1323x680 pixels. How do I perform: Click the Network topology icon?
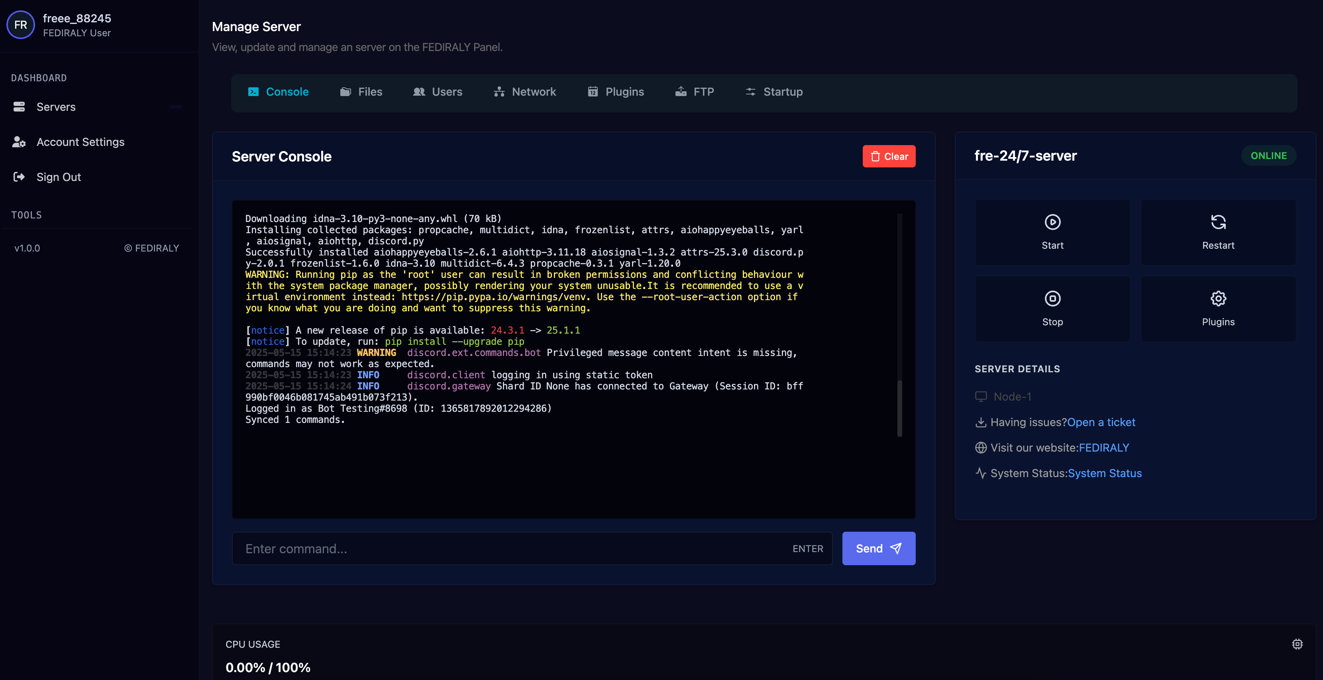[499, 92]
